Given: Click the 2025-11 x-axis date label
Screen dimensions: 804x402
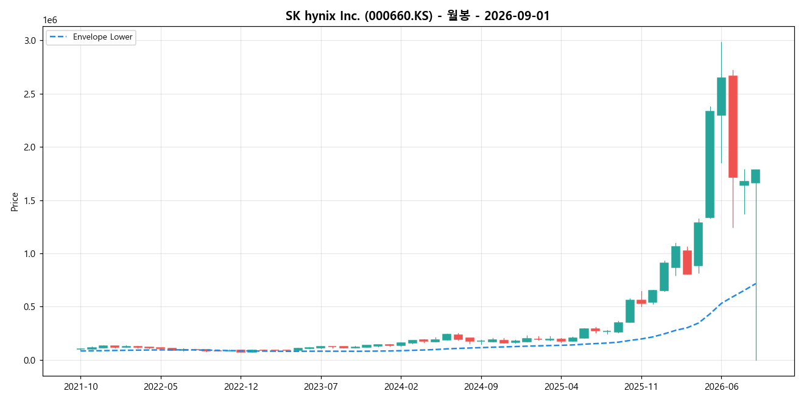Looking at the screenshot, I should click(x=641, y=386).
